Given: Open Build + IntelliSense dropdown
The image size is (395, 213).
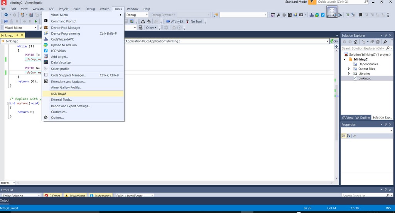Looking at the screenshot, I should 135,196.
